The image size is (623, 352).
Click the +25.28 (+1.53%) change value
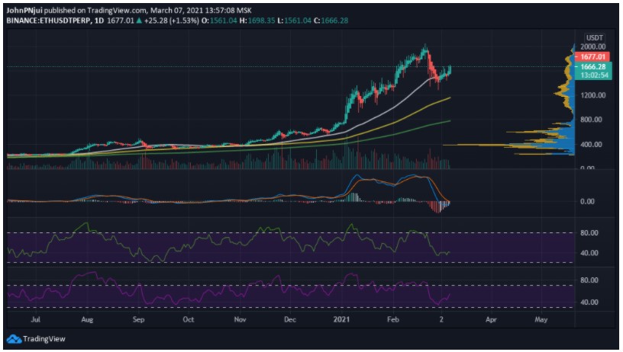click(x=171, y=21)
